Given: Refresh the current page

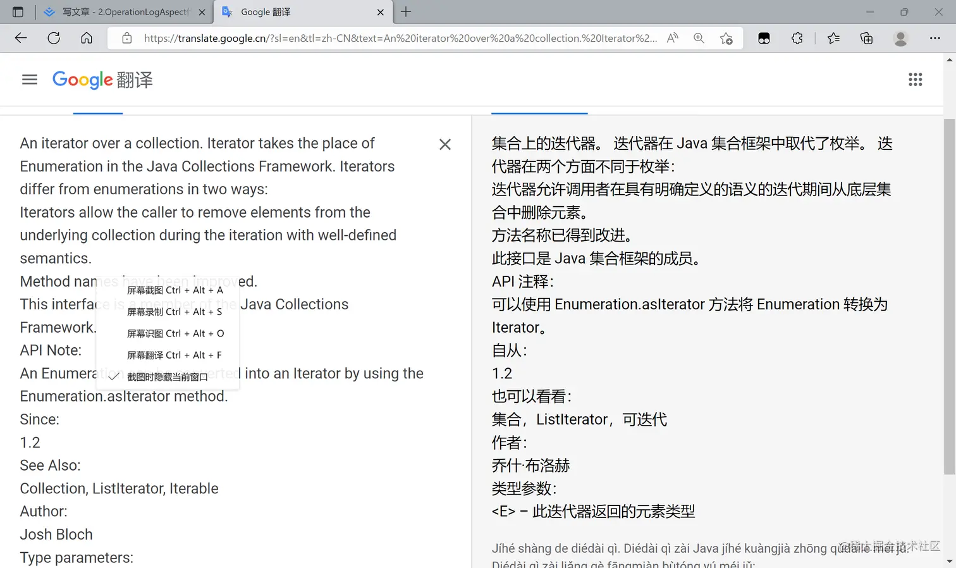Looking at the screenshot, I should click(x=54, y=38).
